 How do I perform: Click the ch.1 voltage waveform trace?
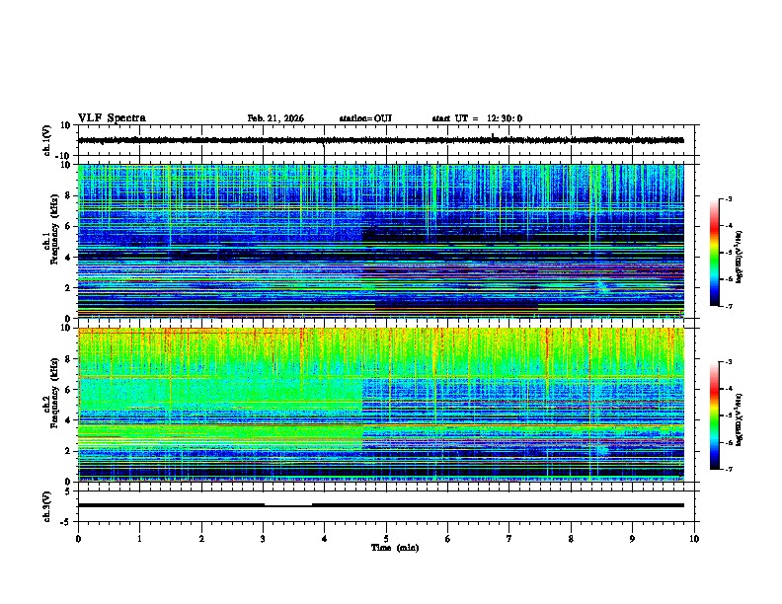[380, 140]
